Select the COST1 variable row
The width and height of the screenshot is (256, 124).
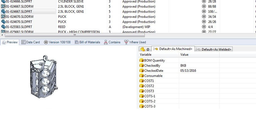pyautogui.click(x=197, y=81)
